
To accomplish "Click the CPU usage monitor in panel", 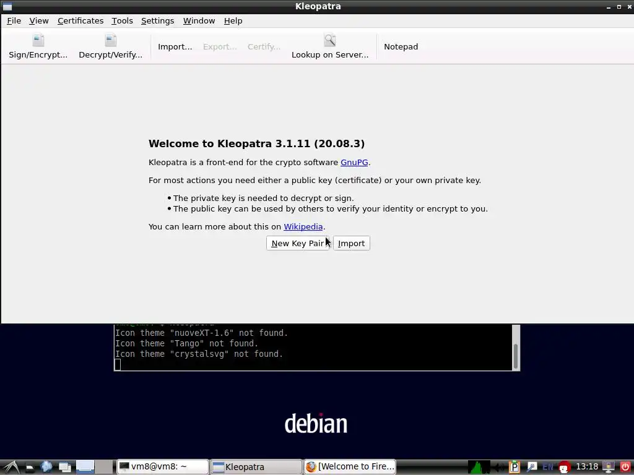I will coord(479,467).
